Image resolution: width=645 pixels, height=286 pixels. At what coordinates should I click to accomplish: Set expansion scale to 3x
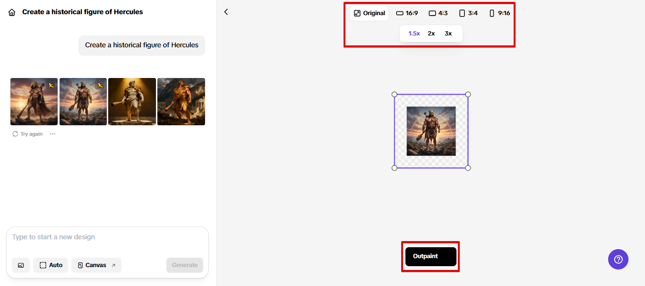pos(448,34)
